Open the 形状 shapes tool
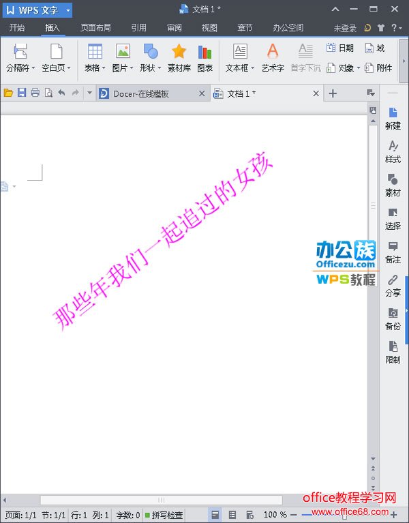The image size is (409, 523). click(151, 52)
